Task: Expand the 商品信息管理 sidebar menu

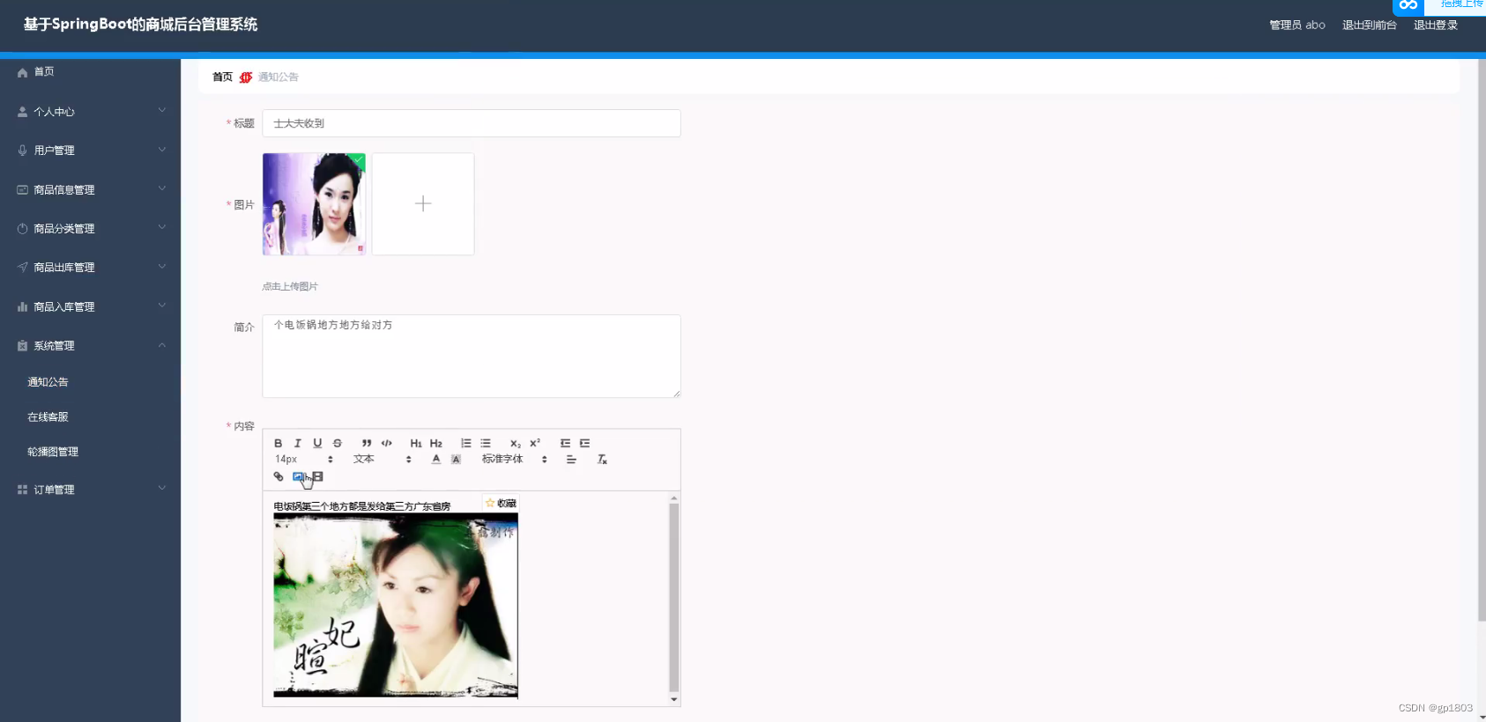Action: 90,190
